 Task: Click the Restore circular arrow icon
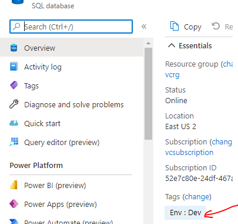coord(216,26)
